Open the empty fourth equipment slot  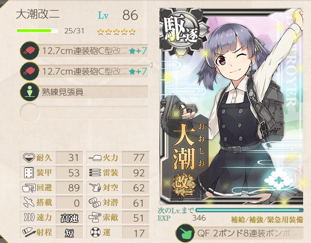tap(84, 112)
